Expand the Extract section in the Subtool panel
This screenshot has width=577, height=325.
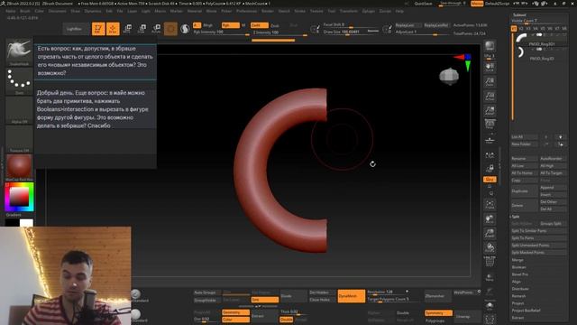[517, 318]
